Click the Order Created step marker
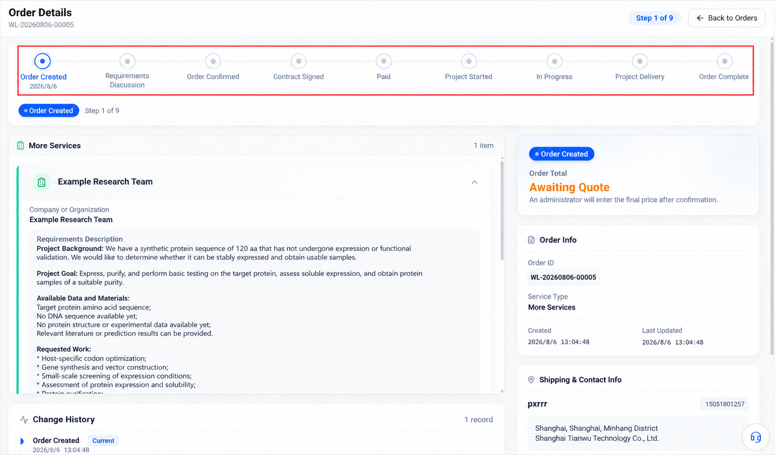This screenshot has width=775, height=455. click(43, 61)
